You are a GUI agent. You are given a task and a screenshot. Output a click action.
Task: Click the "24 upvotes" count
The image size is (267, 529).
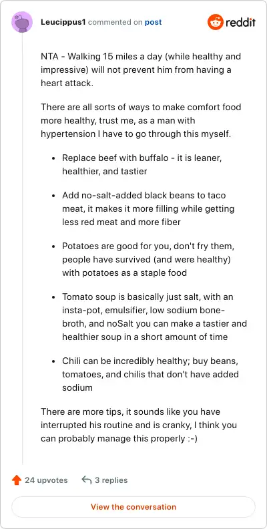[46, 480]
